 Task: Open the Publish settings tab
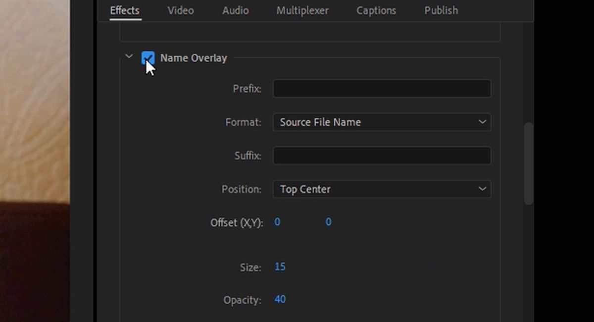tap(440, 10)
